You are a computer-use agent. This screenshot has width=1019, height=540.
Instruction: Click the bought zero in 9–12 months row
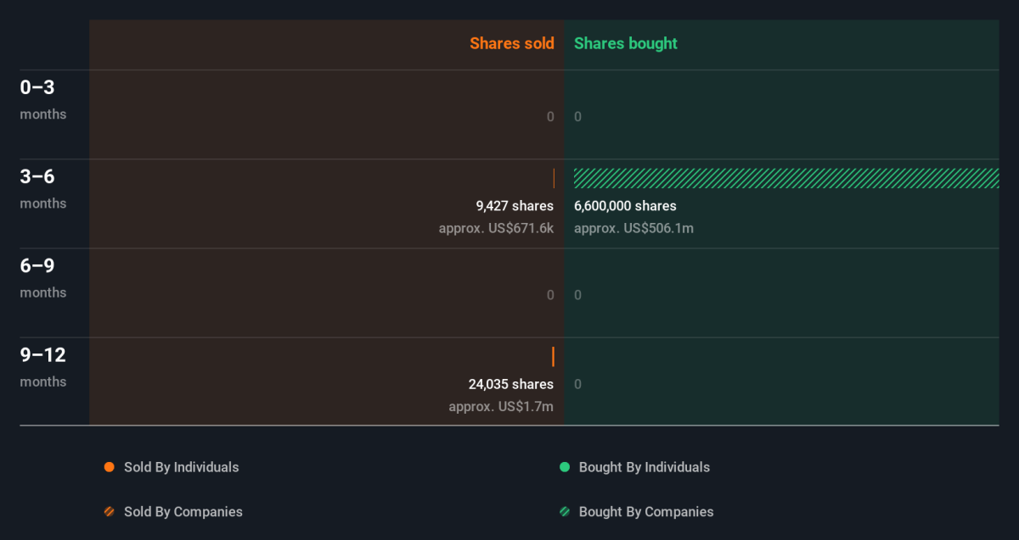click(578, 384)
